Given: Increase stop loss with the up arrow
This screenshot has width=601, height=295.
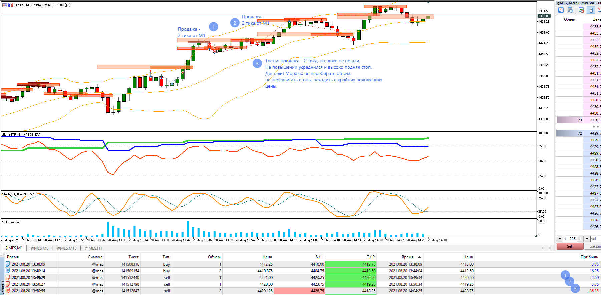Looking at the screenshot, I should point(580,239).
